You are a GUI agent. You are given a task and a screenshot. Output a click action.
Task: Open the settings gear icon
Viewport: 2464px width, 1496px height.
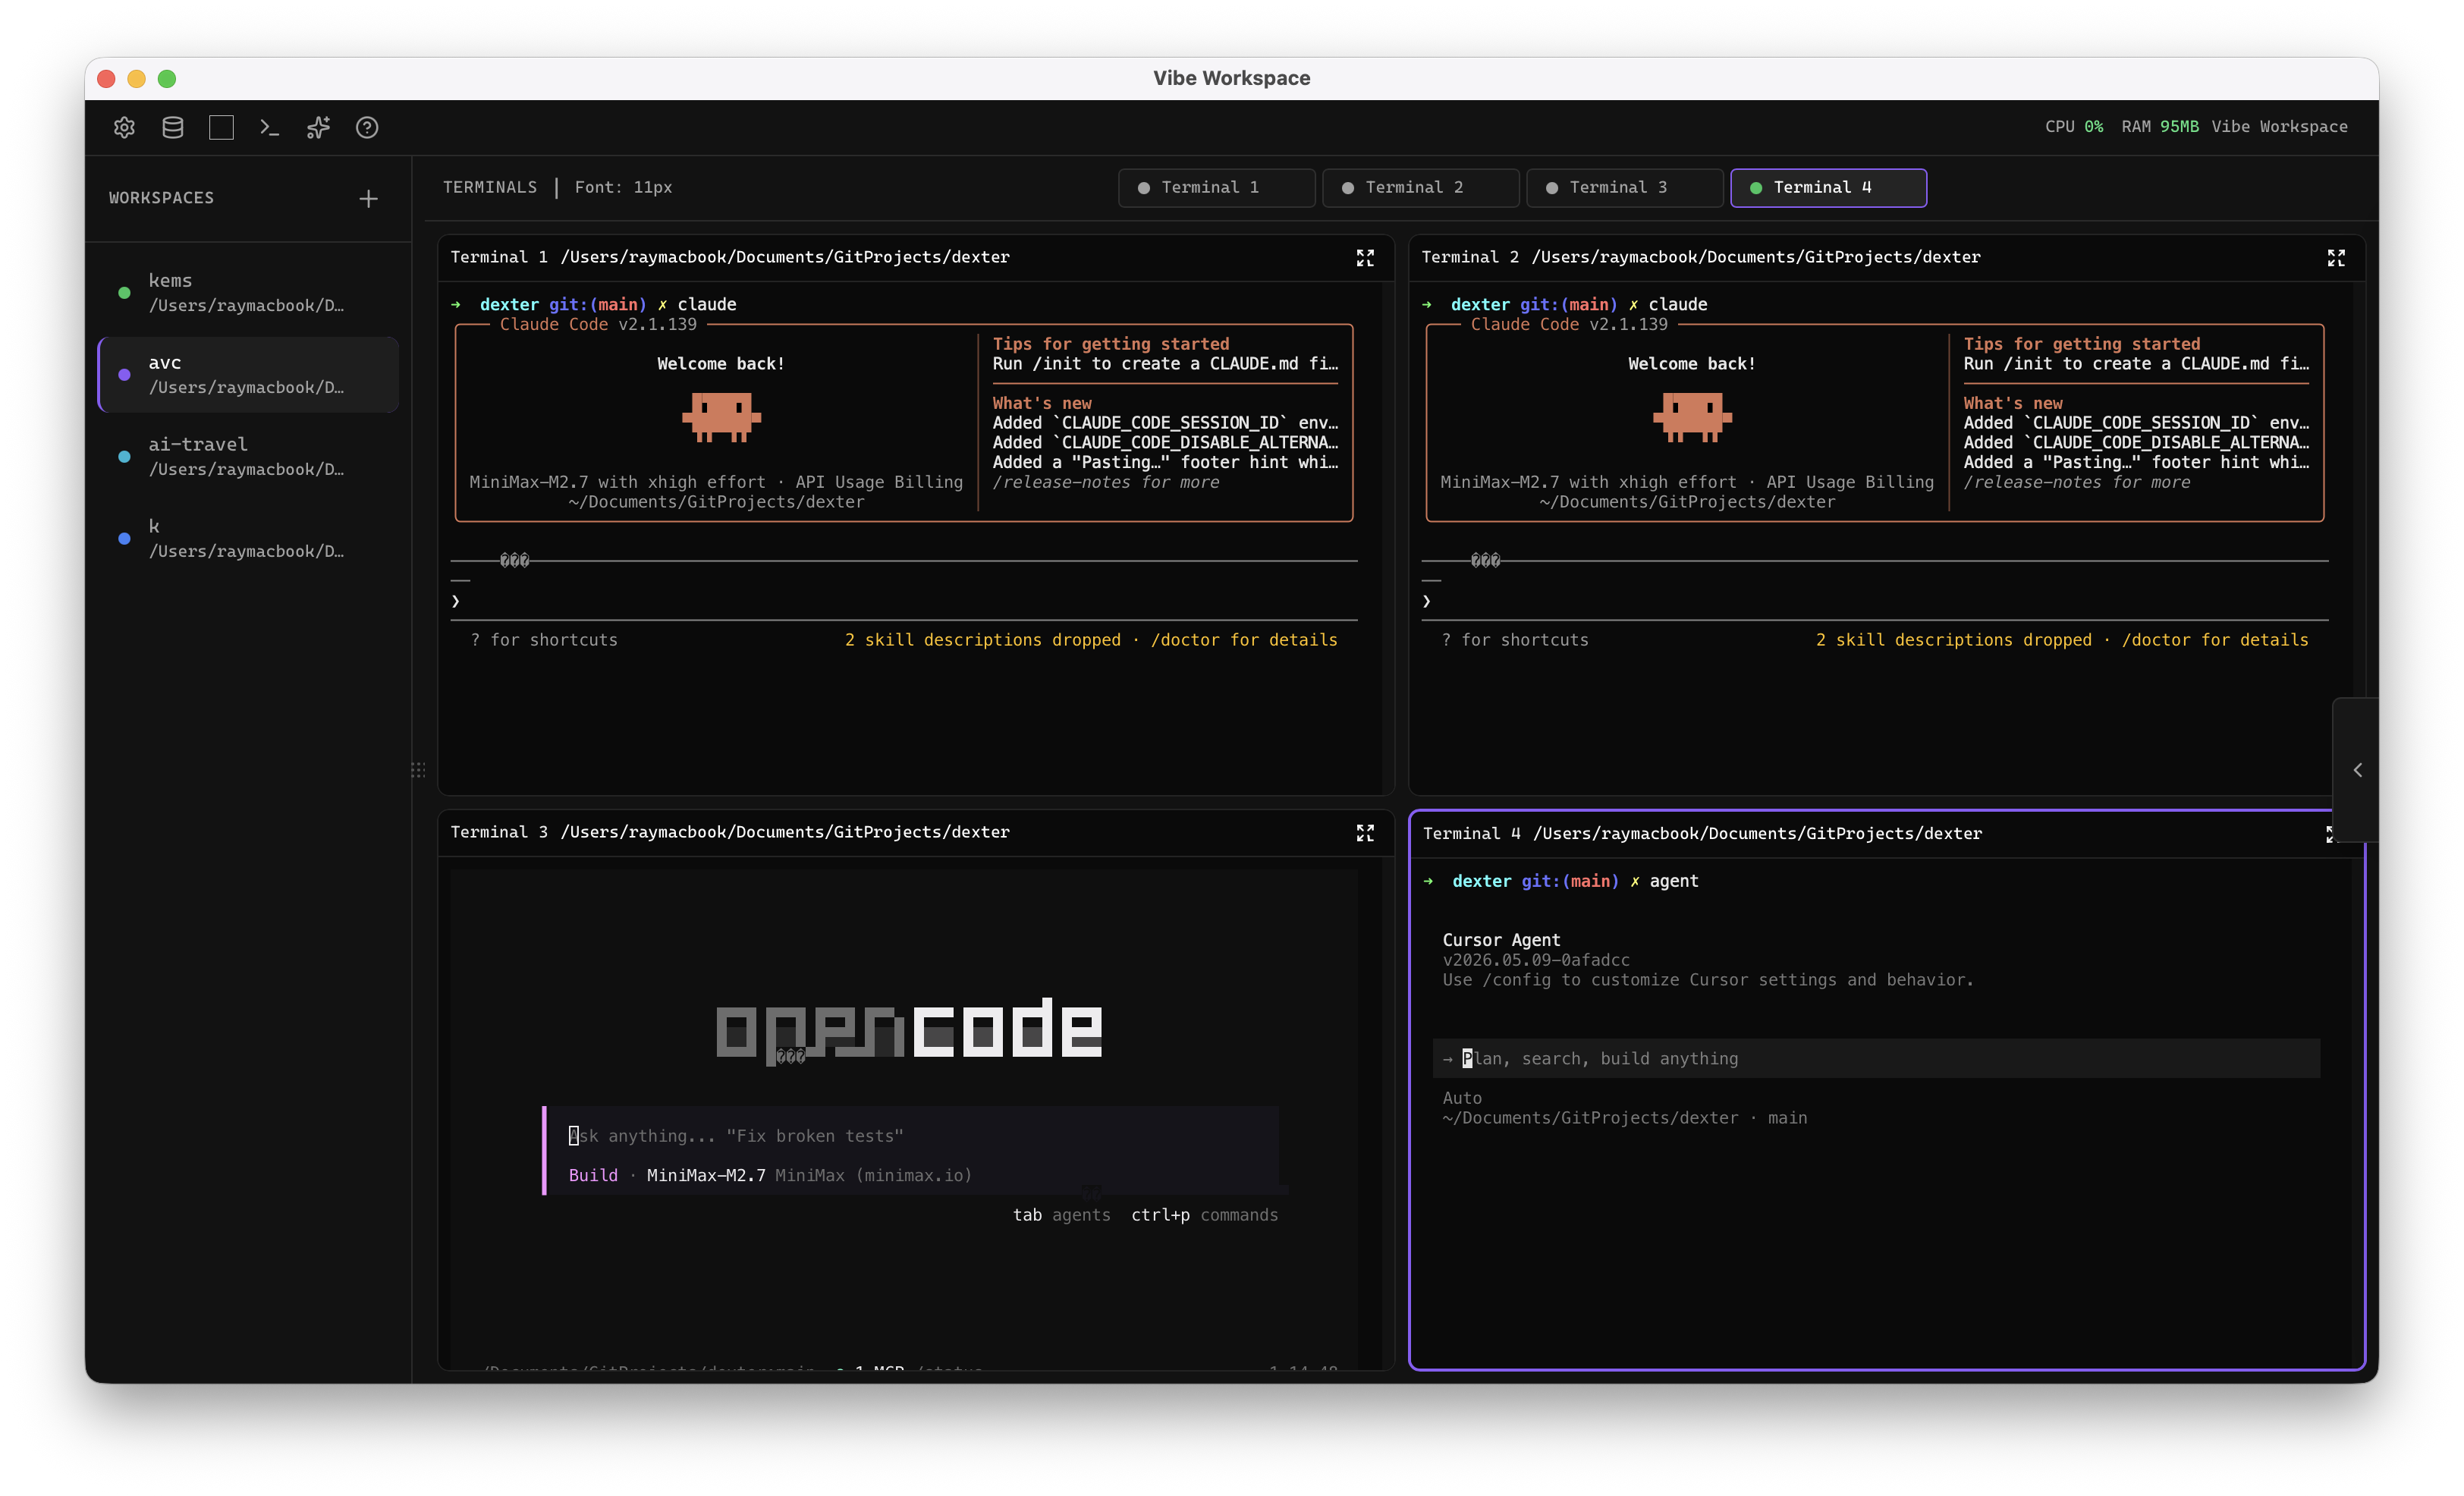tap(124, 127)
